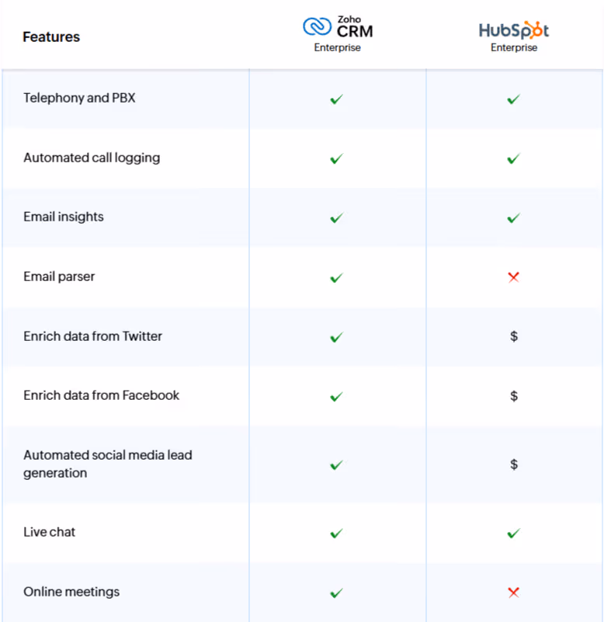Click the Zoho CRM logo
The image size is (604, 622).
click(338, 27)
